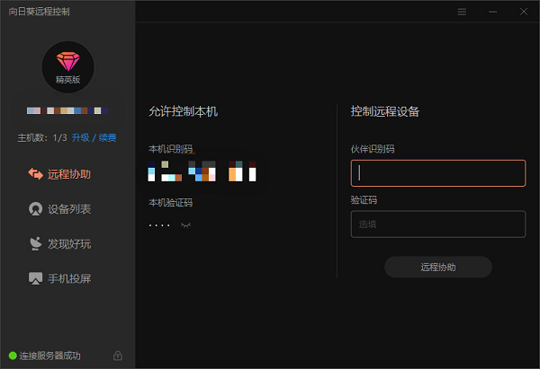540x369 pixels.
Task: Open the 设备列表 section
Action: click(x=69, y=209)
